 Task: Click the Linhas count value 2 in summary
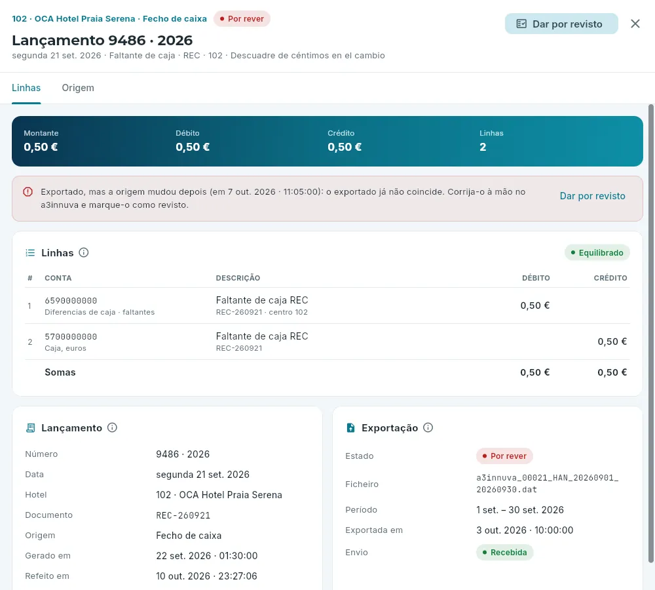tap(483, 147)
